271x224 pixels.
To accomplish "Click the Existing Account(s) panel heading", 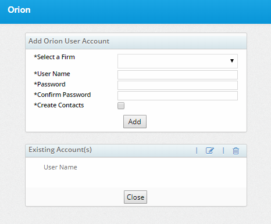I will pos(60,150).
